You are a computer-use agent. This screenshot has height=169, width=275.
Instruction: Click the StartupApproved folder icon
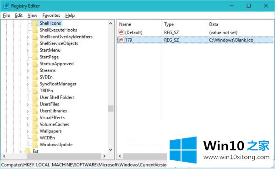point(35,64)
